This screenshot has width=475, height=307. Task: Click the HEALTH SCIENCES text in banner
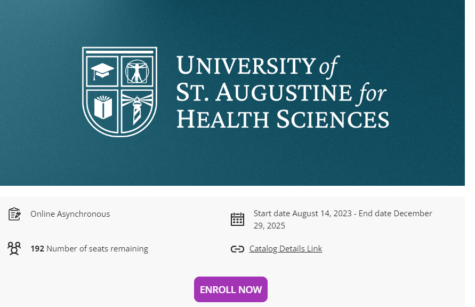coord(283,119)
